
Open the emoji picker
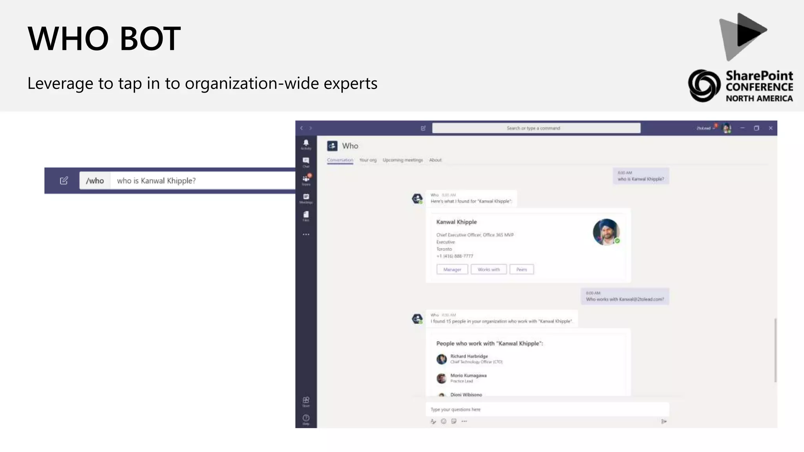444,421
